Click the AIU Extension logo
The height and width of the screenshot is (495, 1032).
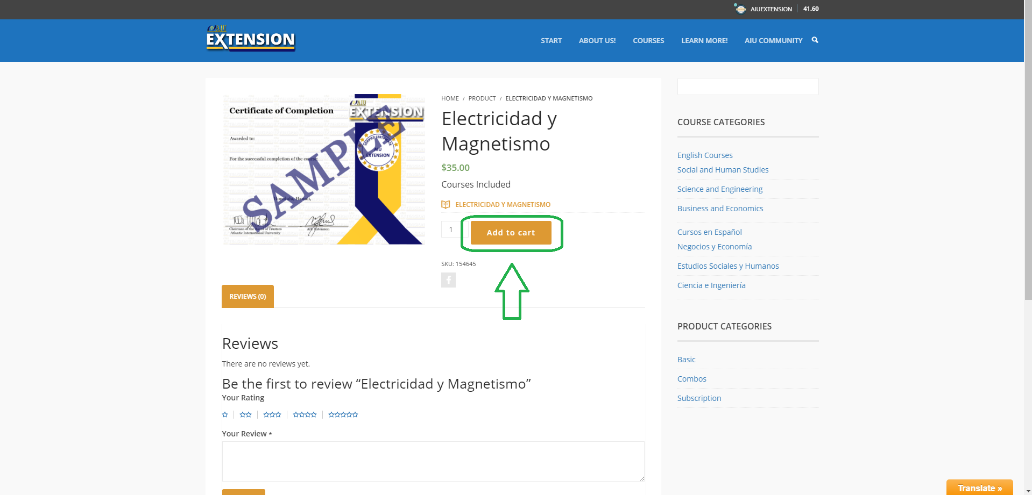[x=251, y=39]
